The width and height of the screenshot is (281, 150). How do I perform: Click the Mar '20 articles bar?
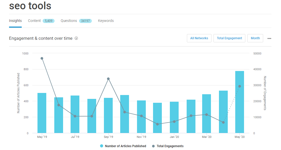(x=207, y=114)
